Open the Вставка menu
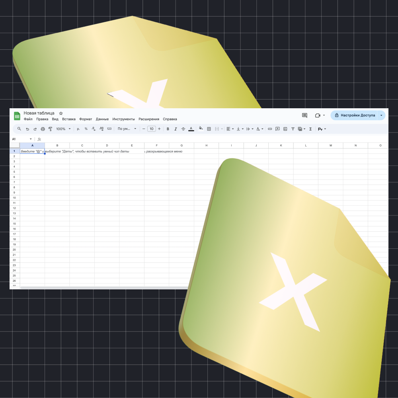 68,119
